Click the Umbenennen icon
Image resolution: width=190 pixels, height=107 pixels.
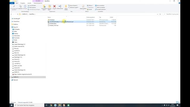click(60, 7)
